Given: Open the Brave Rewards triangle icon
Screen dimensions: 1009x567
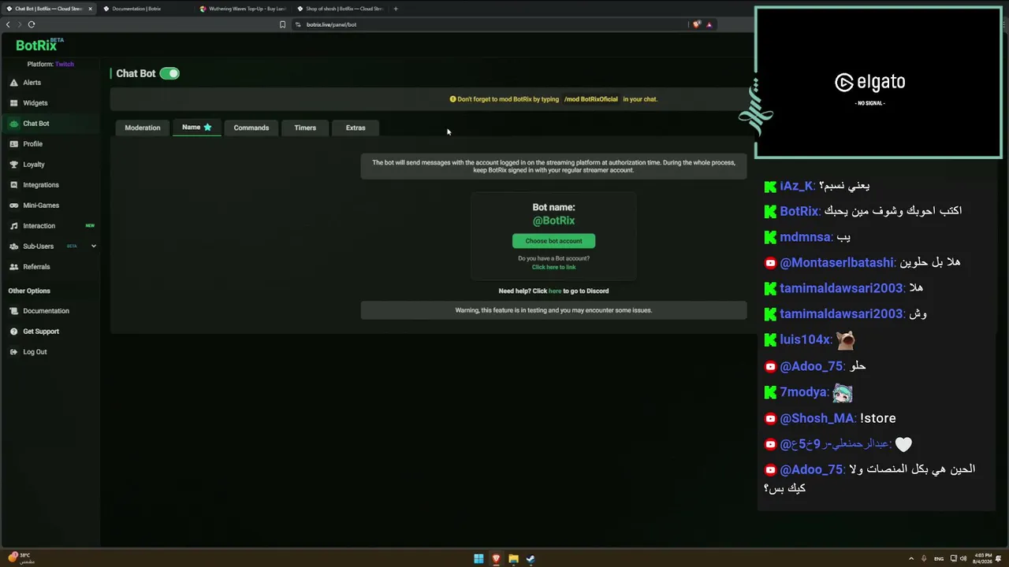Looking at the screenshot, I should 709,24.
